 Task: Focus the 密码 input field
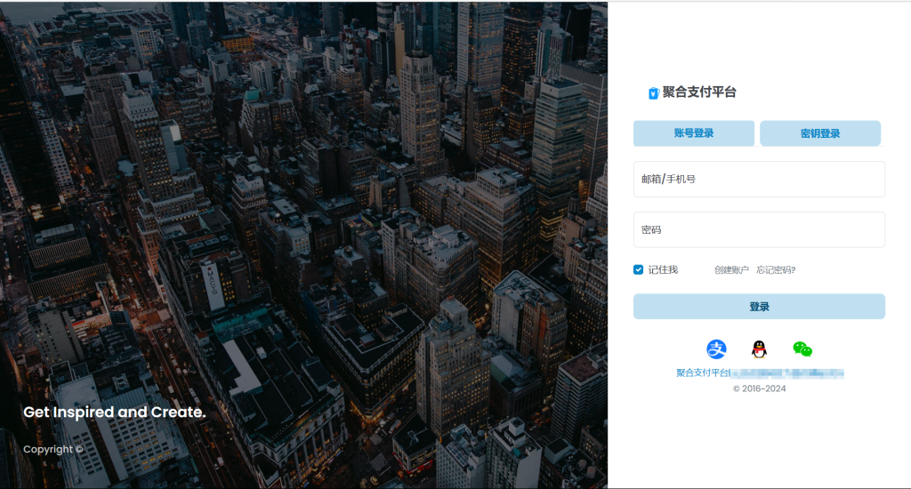pos(760,229)
